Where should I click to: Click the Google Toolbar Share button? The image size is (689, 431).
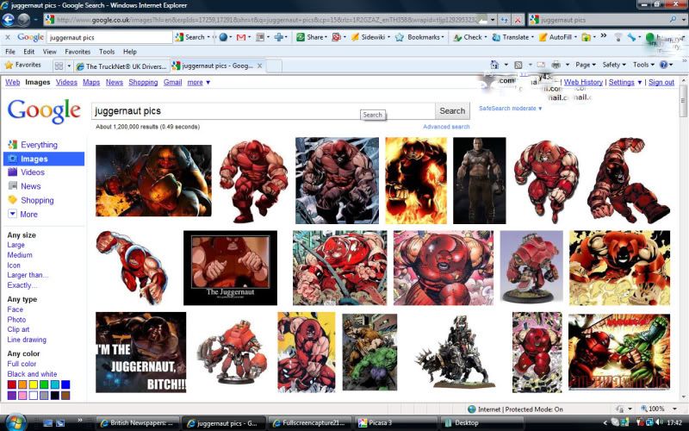pos(312,37)
